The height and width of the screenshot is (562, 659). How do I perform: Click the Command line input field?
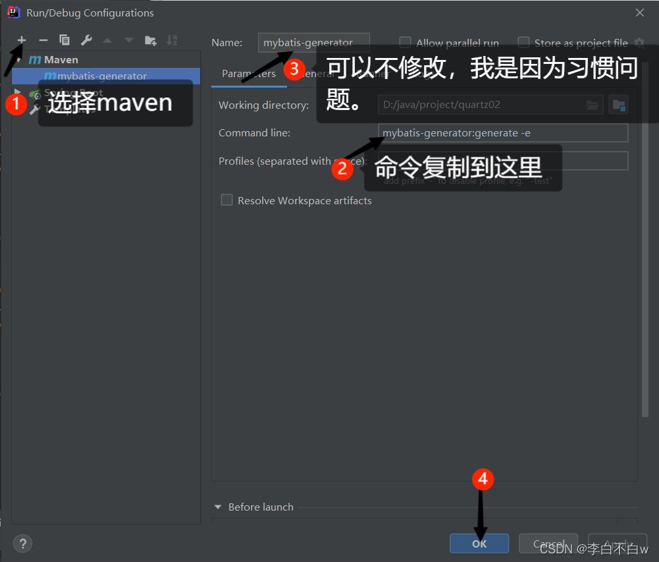coord(503,133)
